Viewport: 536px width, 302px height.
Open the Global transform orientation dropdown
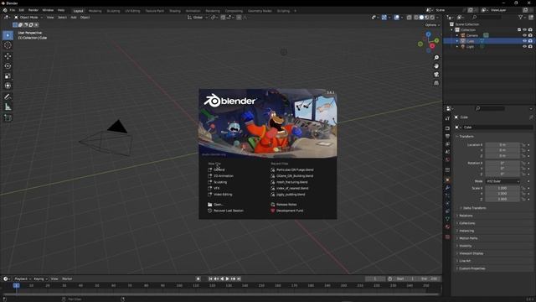click(198, 17)
